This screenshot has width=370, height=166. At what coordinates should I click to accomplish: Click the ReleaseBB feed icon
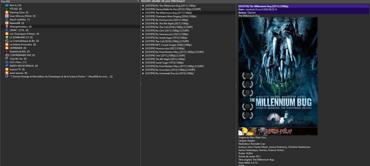(x=7, y=23)
